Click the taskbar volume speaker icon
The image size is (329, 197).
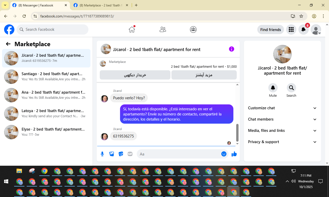(294, 181)
